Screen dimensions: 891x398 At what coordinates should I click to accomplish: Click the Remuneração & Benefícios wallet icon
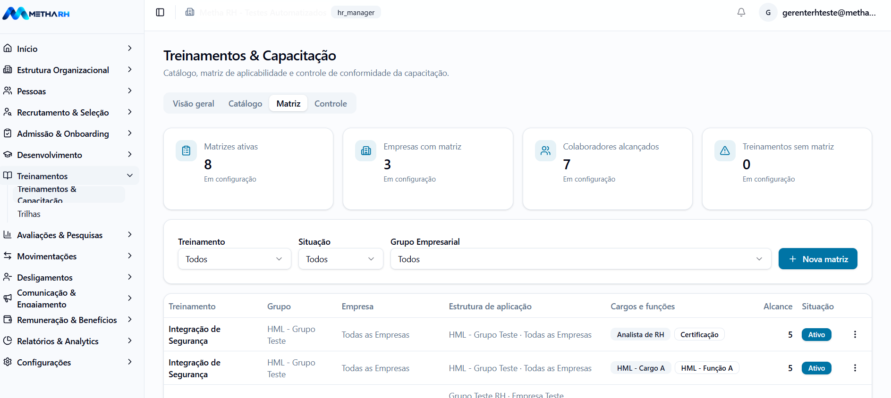tap(8, 319)
